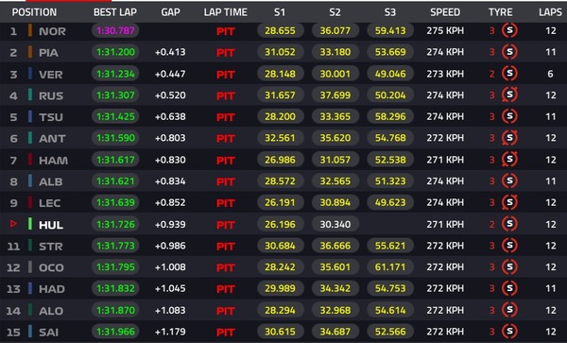567x343 pixels.
Task: Click the soft tyre icon in HUL row
Action: tap(509, 224)
